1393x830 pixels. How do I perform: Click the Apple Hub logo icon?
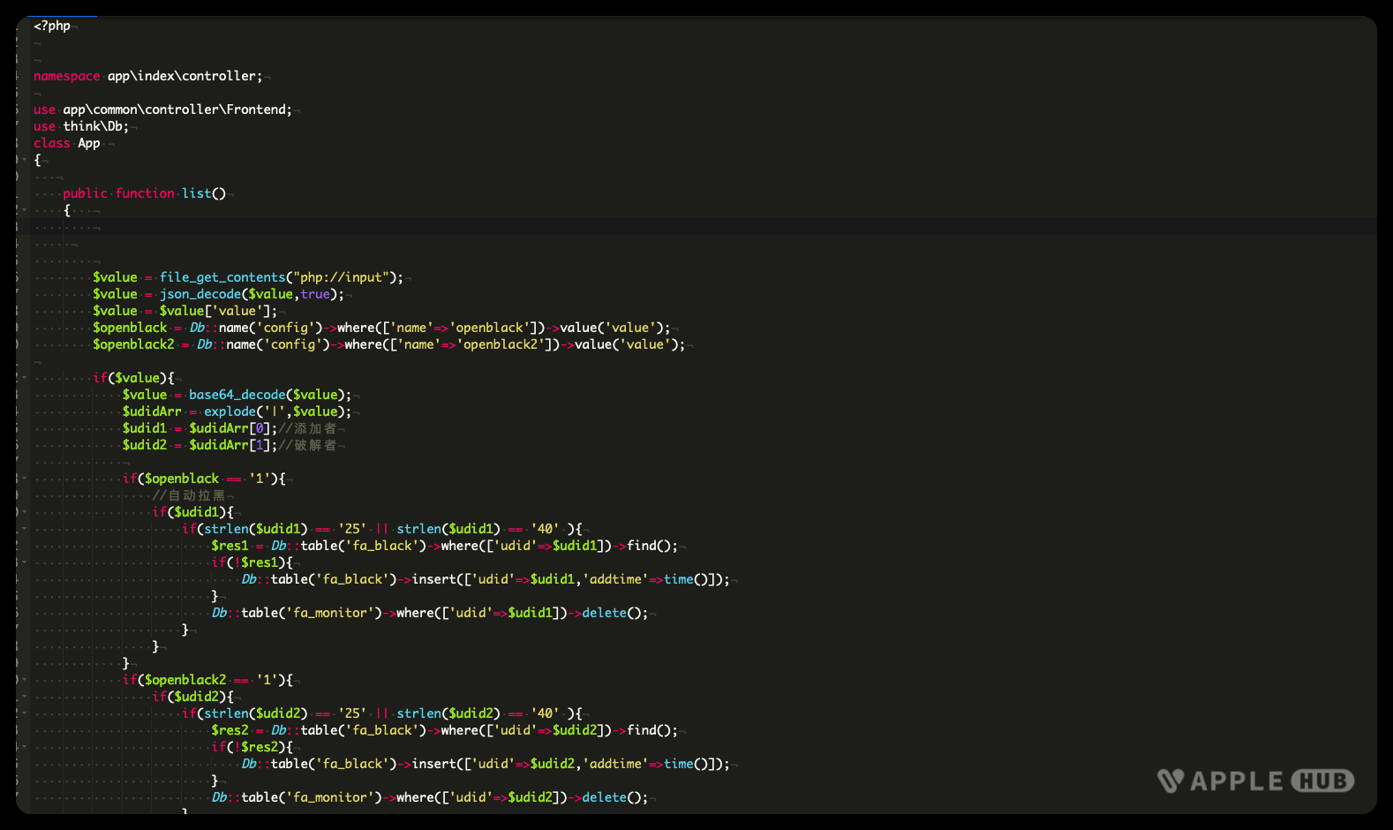click(x=1171, y=781)
